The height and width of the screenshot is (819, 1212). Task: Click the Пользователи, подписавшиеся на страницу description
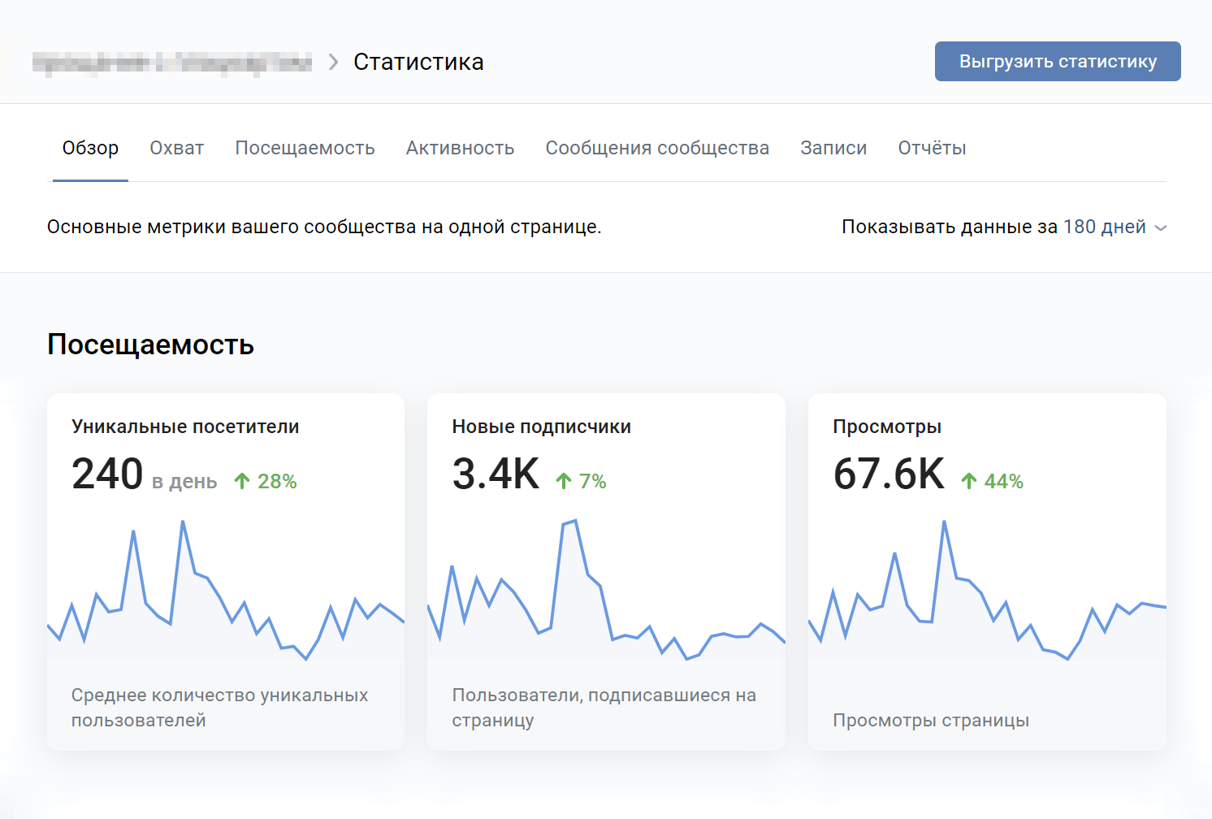[604, 708]
